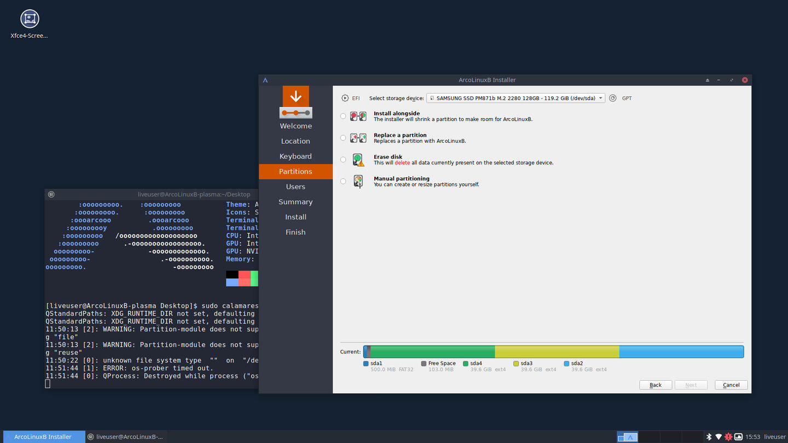Screen dimensions: 788x443
Task: Click the '500.0 MiB FAT32' legend text
Action: (392, 370)
